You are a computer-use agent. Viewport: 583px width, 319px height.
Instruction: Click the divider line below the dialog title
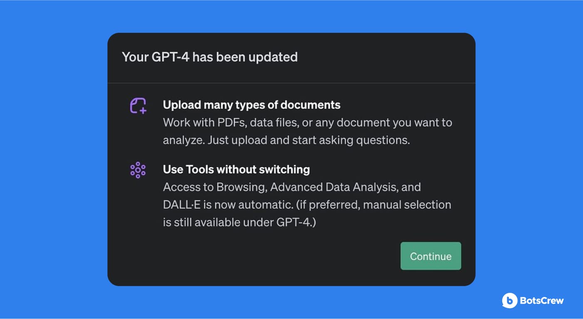[291, 83]
